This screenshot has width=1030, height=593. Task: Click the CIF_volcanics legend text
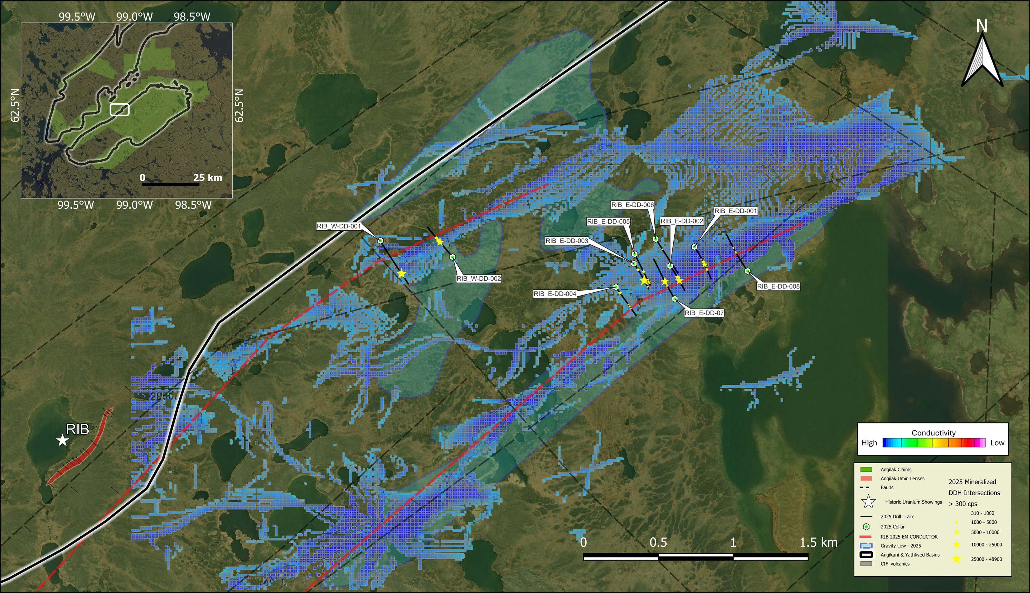[895, 564]
